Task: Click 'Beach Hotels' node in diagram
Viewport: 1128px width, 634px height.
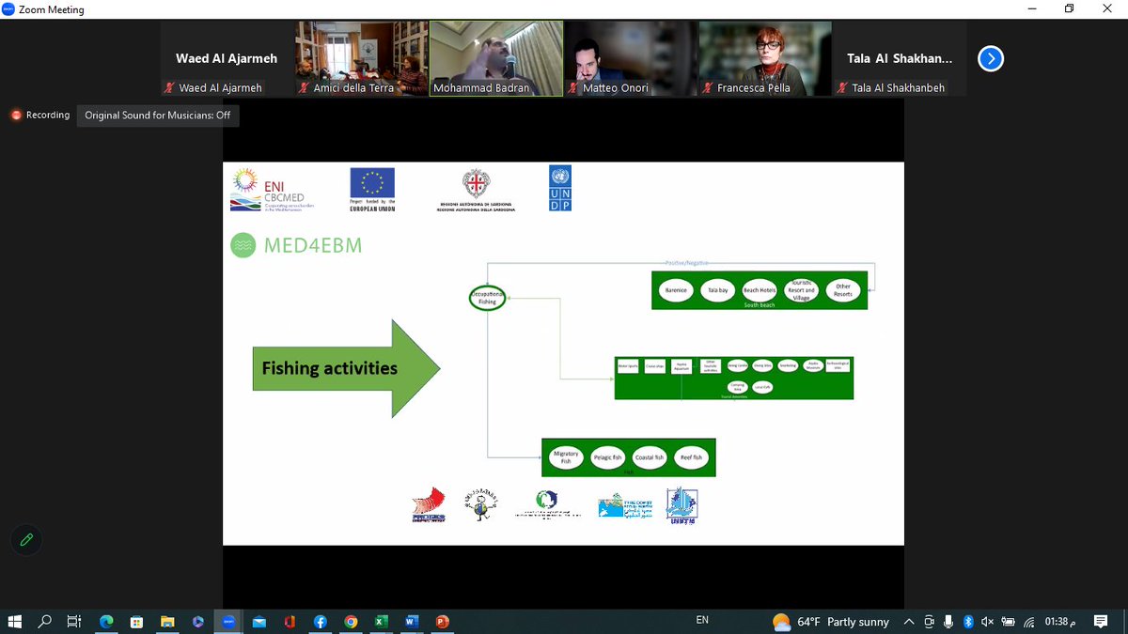Action: [x=758, y=290]
